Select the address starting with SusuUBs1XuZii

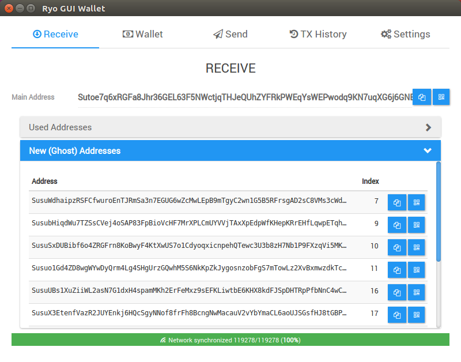[189, 291]
